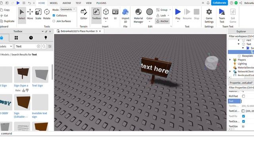Click Resume test button
This screenshot has width=254, height=143.
click(187, 14)
